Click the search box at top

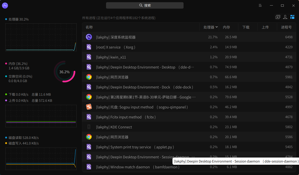point(145,6)
